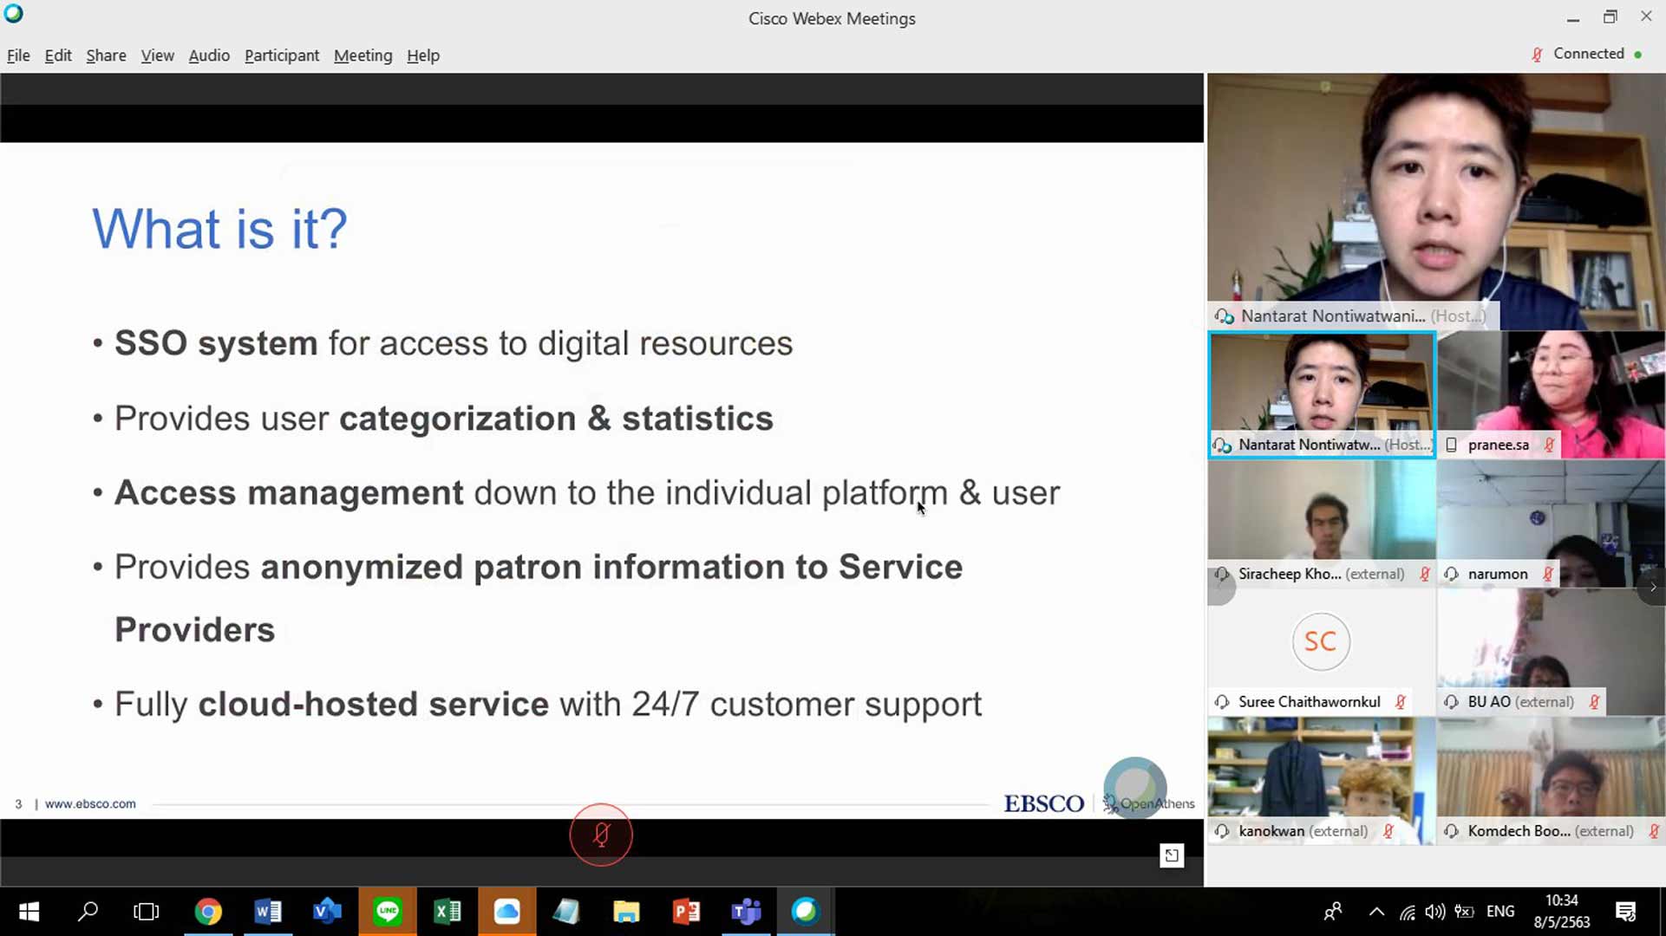Open the Participant menu

click(282, 55)
